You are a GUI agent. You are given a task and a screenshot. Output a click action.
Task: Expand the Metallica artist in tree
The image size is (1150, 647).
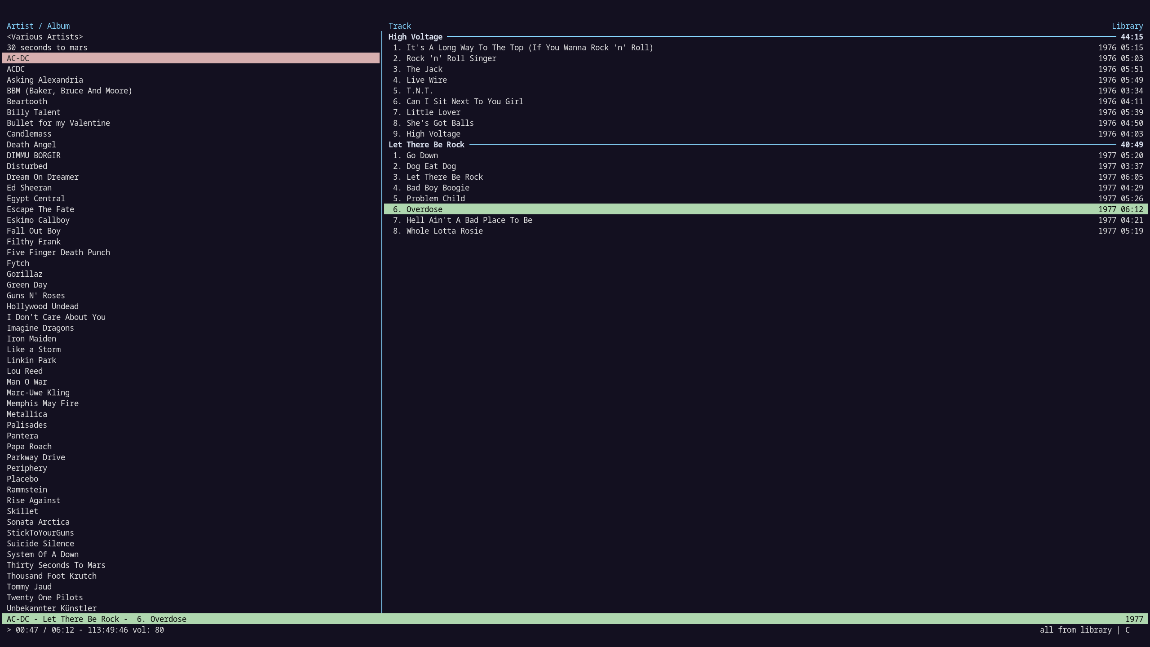[x=27, y=414]
